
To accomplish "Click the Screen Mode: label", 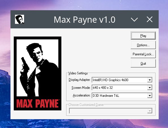I will pos(81,88).
